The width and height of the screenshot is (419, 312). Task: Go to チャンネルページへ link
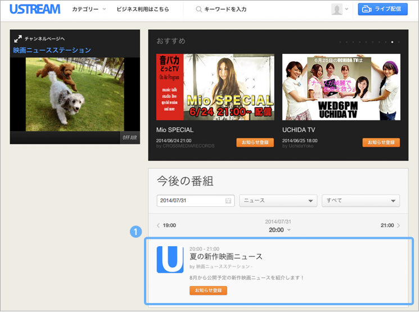pyautogui.click(x=44, y=39)
